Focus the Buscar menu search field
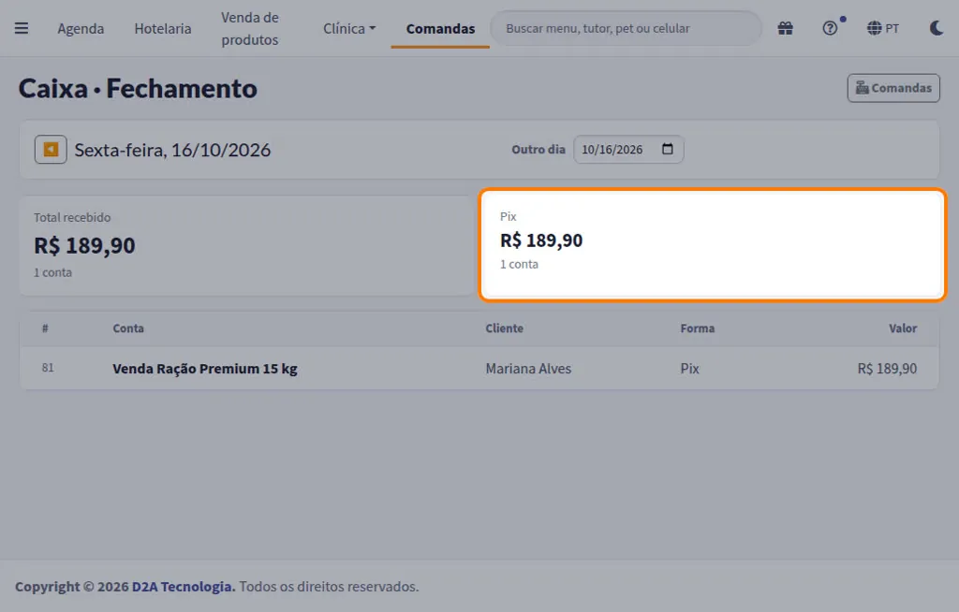 [626, 28]
